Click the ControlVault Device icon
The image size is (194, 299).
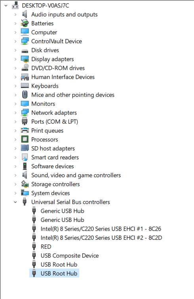(25, 41)
